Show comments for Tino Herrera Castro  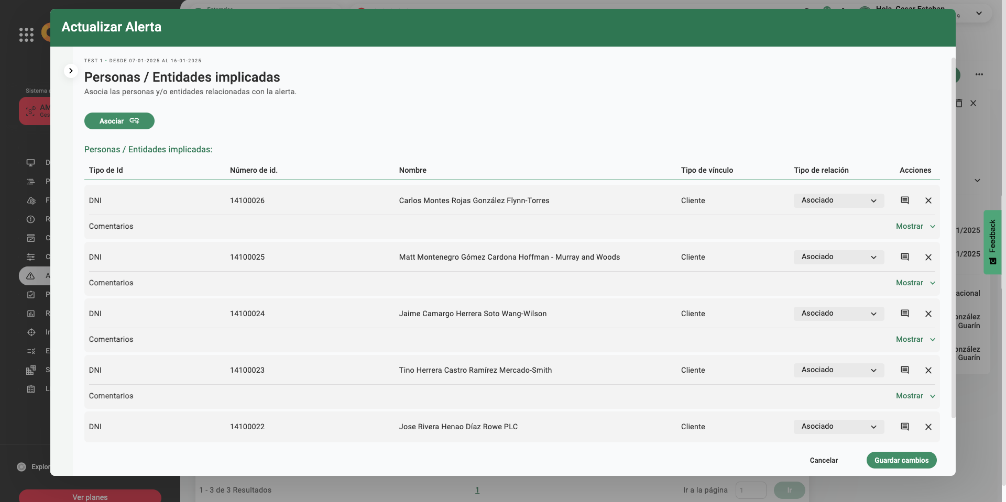pyautogui.click(x=915, y=396)
